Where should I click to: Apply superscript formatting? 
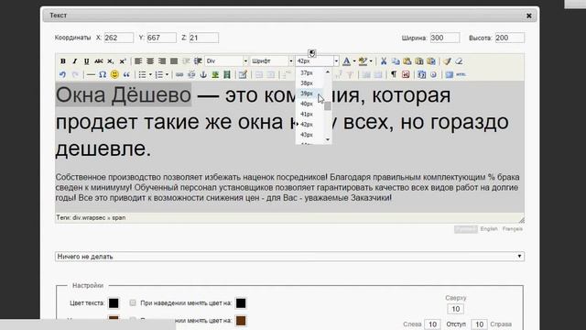pyautogui.click(x=123, y=61)
